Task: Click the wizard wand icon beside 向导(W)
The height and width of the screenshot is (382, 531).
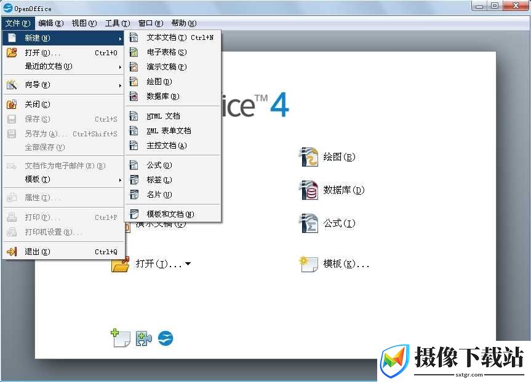Action: (x=12, y=85)
